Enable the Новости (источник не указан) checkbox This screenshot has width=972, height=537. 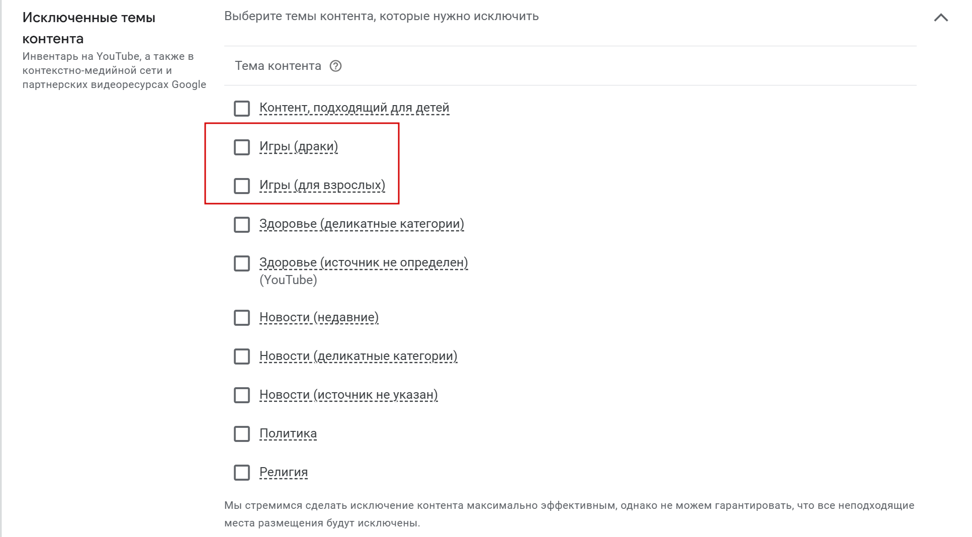(242, 395)
